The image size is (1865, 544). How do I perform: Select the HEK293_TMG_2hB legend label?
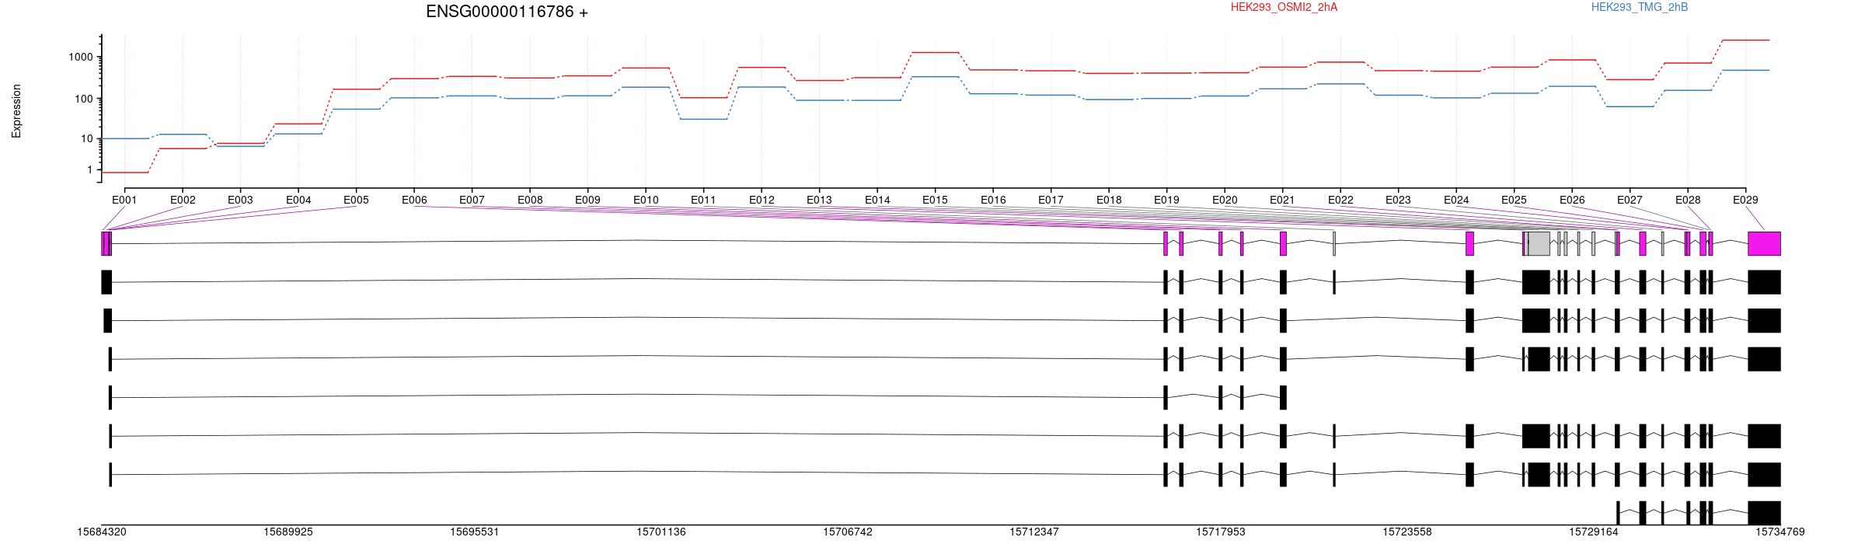(x=1640, y=7)
